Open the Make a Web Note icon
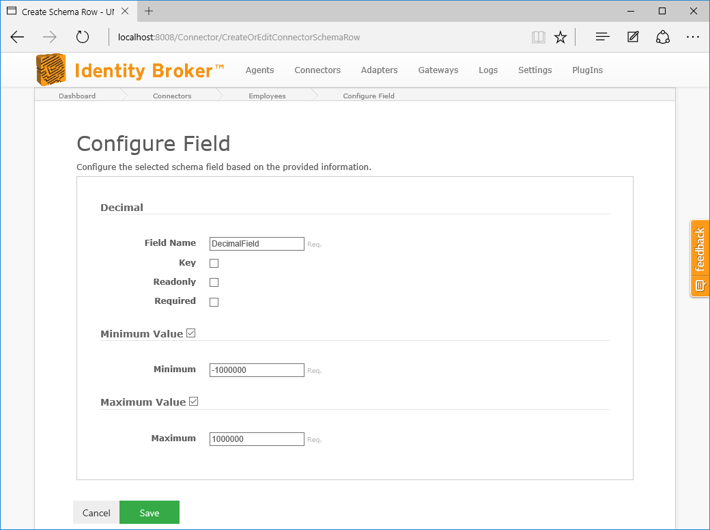Viewport: 710px width, 530px height. click(x=632, y=37)
